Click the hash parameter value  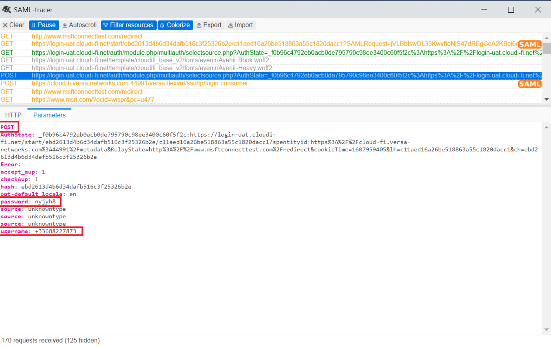point(76,187)
